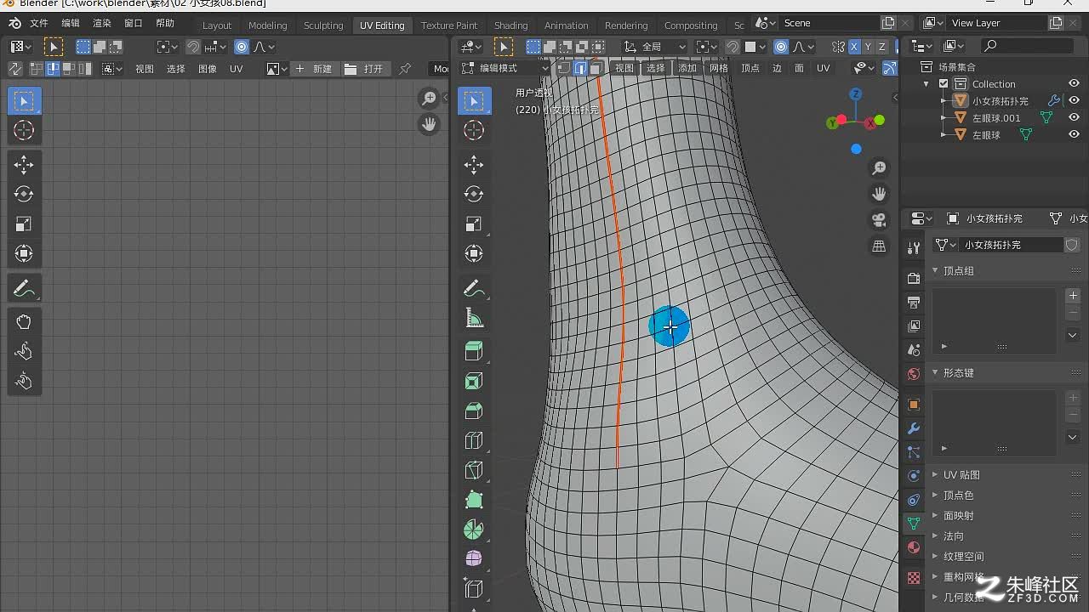Viewport: 1089px width, 612px height.
Task: Select the Pinch tool in UV editor
Action: 24,381
